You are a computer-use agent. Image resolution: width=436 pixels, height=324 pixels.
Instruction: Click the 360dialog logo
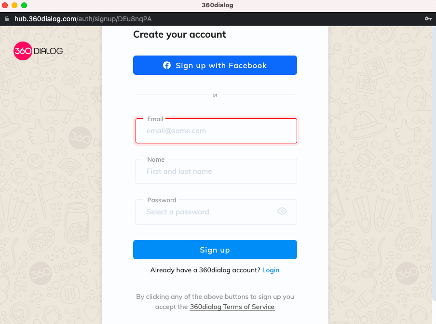[x=39, y=51]
